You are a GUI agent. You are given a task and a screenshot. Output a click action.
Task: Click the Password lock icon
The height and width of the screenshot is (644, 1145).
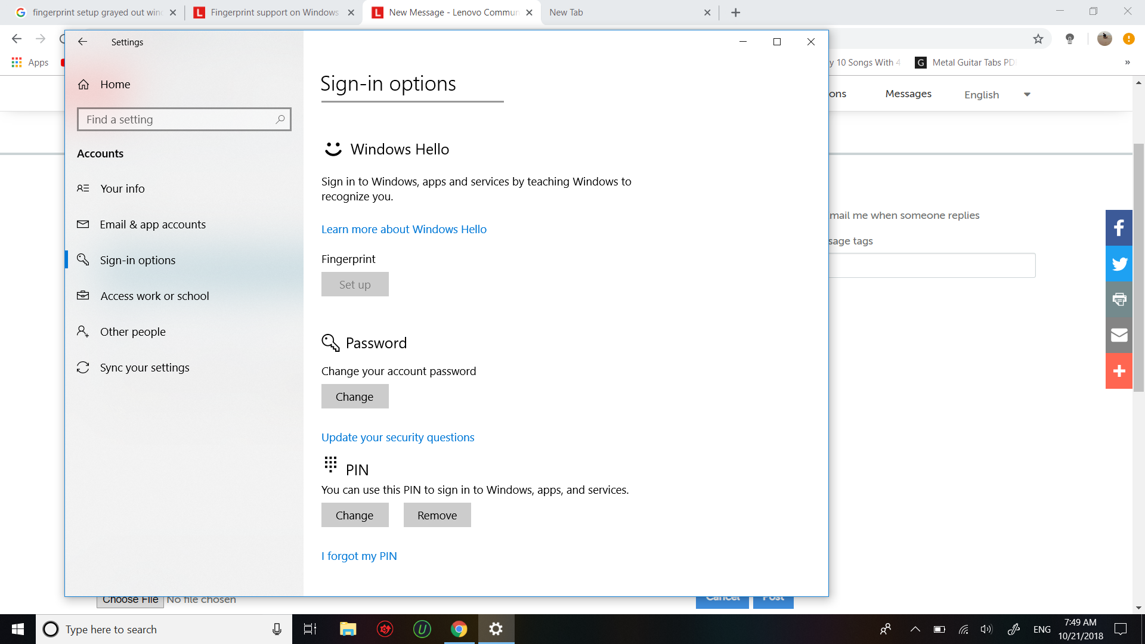[x=330, y=343]
